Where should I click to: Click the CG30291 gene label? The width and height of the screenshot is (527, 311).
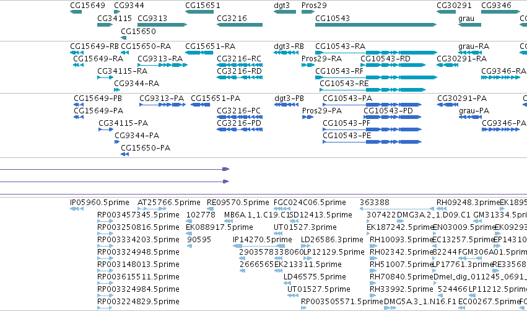(x=454, y=6)
